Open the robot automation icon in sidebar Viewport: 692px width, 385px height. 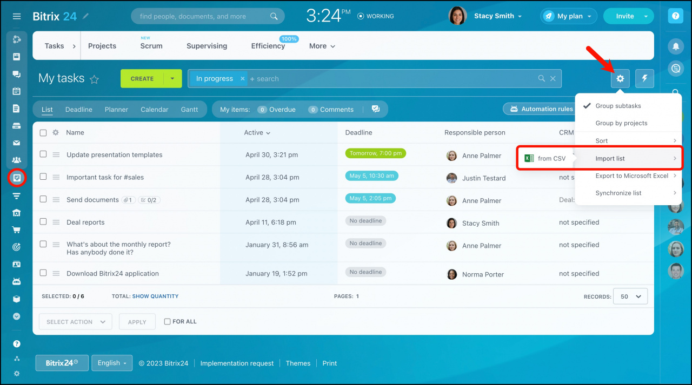(x=17, y=282)
